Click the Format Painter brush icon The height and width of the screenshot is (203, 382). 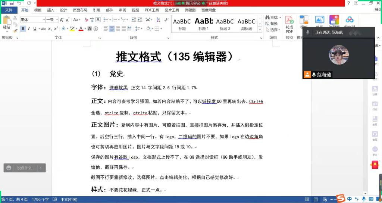(x=15, y=31)
